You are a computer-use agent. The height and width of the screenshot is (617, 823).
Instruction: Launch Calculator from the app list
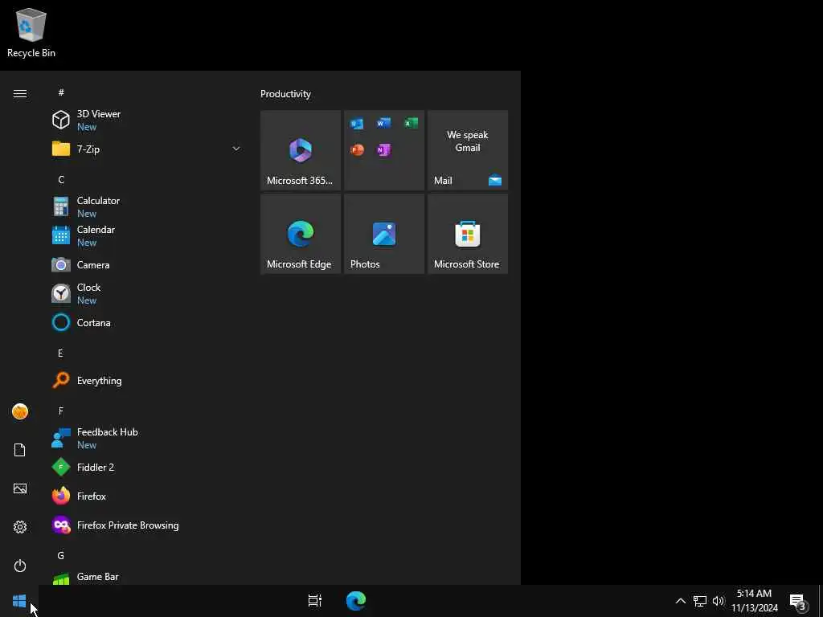click(147, 206)
